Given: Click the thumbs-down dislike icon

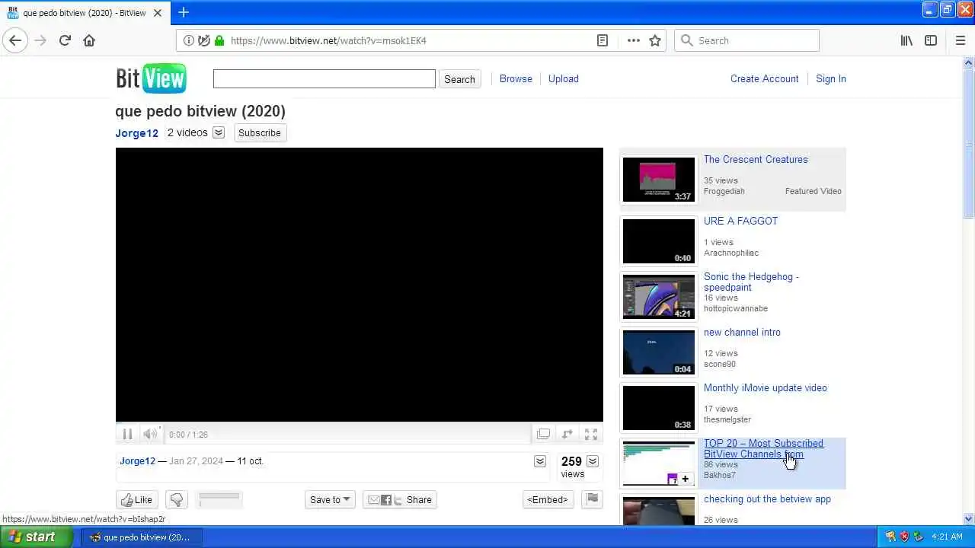Looking at the screenshot, I should point(177,499).
